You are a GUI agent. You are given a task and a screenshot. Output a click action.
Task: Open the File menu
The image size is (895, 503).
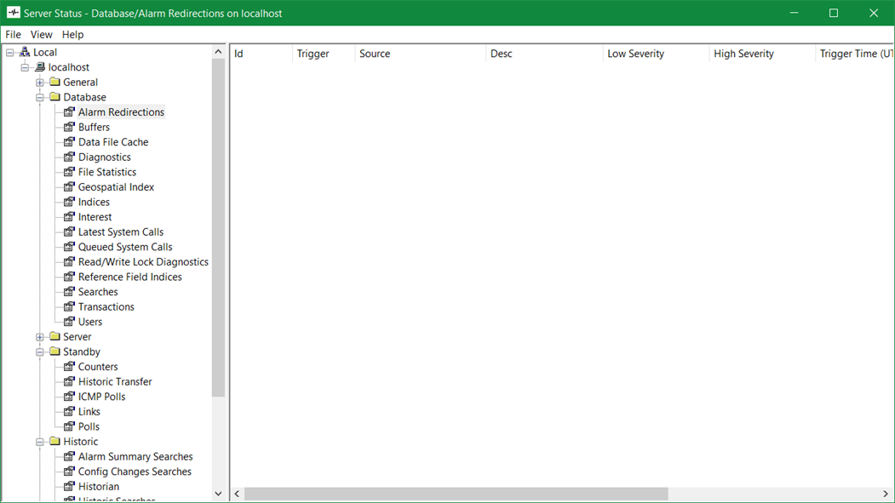coord(13,35)
